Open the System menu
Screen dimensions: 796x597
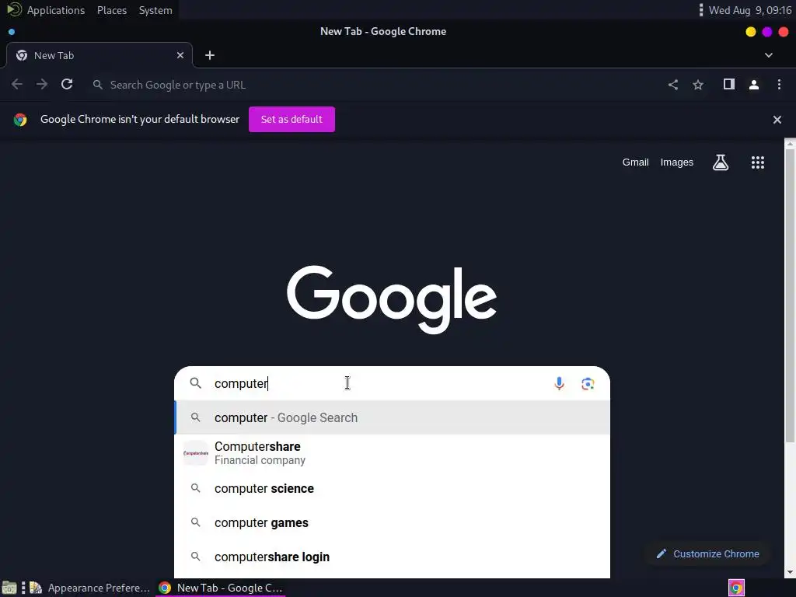(x=155, y=10)
